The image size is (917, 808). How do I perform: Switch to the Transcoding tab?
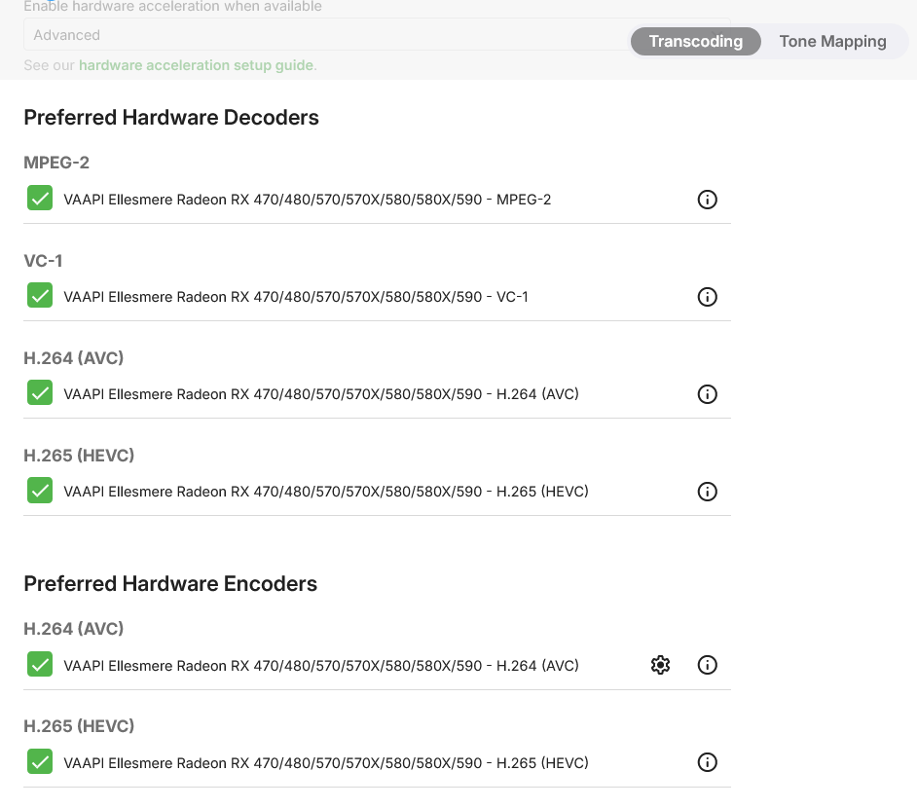[x=695, y=41]
